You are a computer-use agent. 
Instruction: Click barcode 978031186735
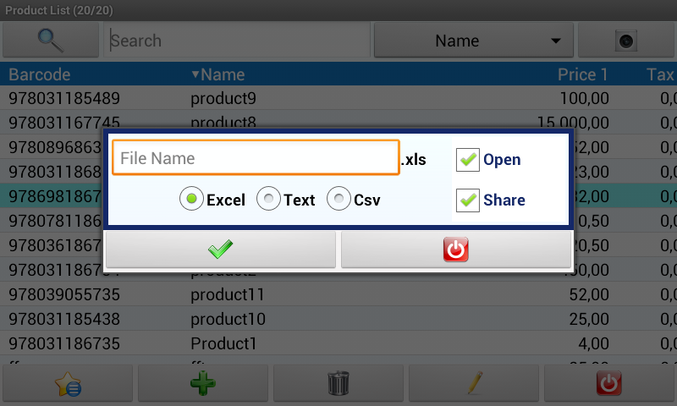(x=64, y=344)
